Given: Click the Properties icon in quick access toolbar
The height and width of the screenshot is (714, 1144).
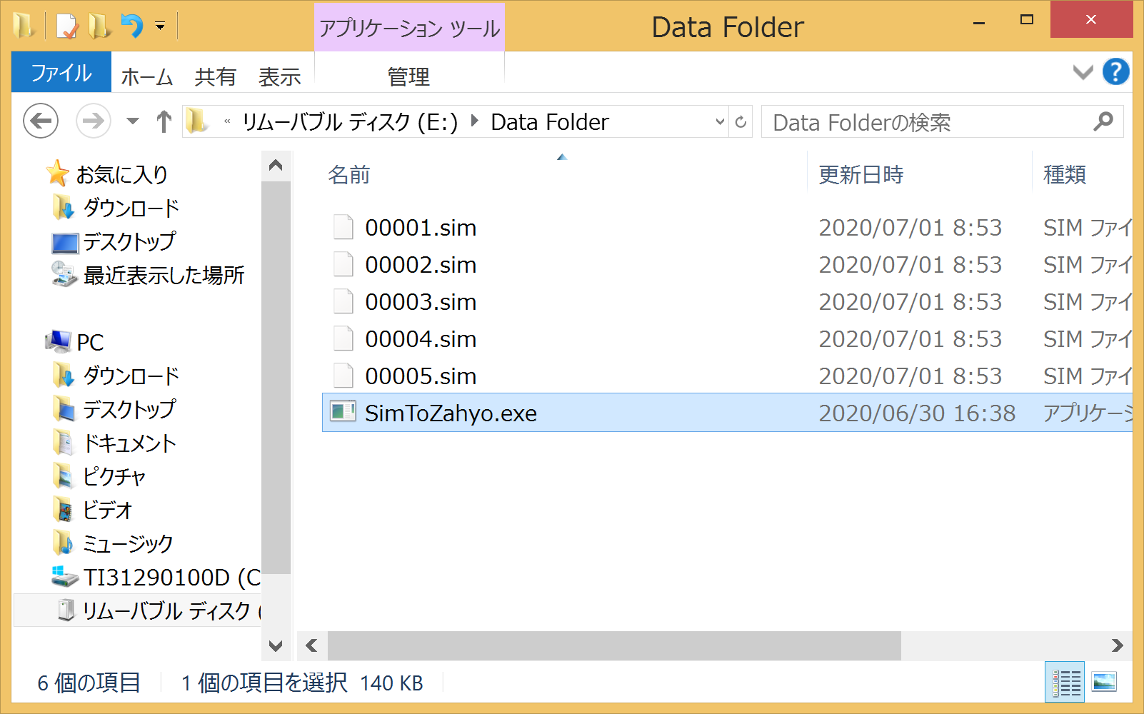Looking at the screenshot, I should tap(66, 26).
